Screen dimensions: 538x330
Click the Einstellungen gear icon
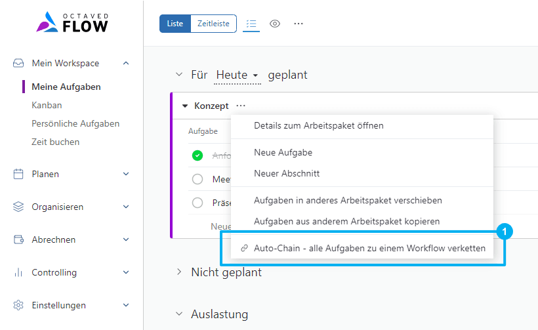(18, 306)
